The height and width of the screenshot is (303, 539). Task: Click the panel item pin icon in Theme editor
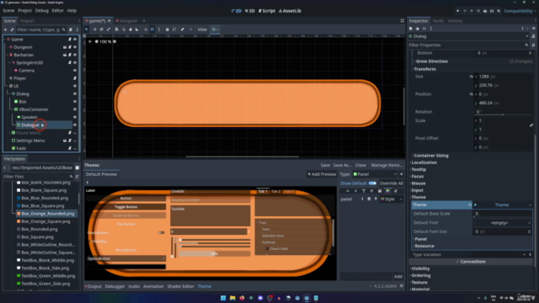coord(376,199)
